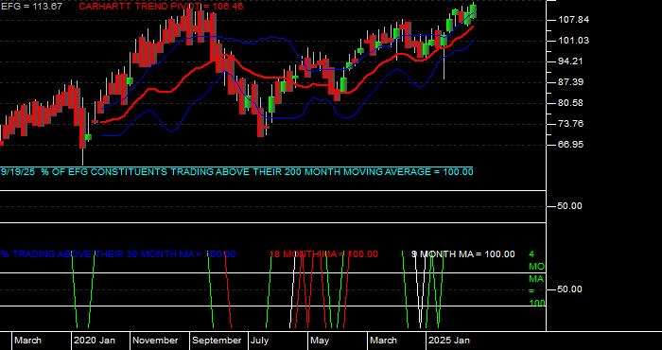Select the Carhartt Trend Pivot label
Image resolution: width=662 pixels, height=350 pixels.
[x=161, y=7]
